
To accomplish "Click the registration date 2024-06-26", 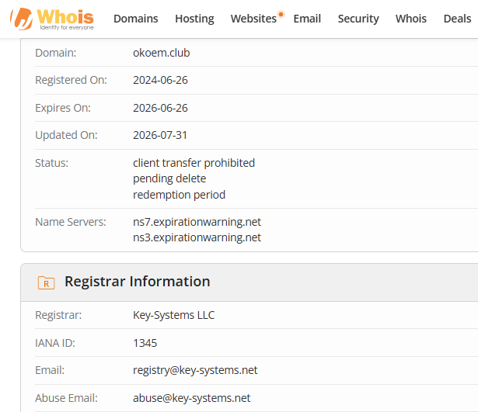I will coord(160,80).
